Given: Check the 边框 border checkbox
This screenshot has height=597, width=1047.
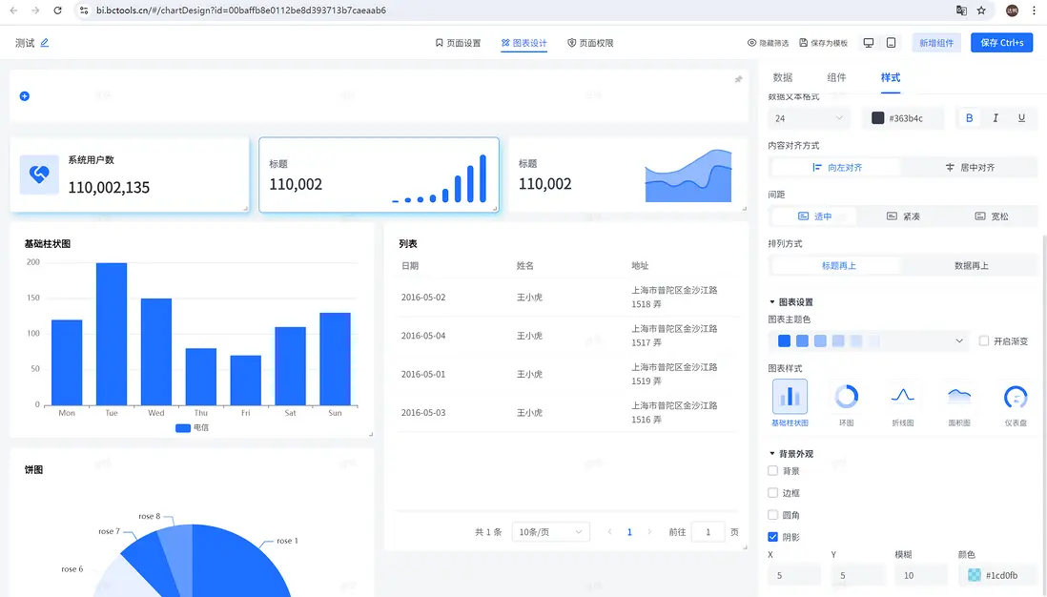Looking at the screenshot, I should (772, 493).
